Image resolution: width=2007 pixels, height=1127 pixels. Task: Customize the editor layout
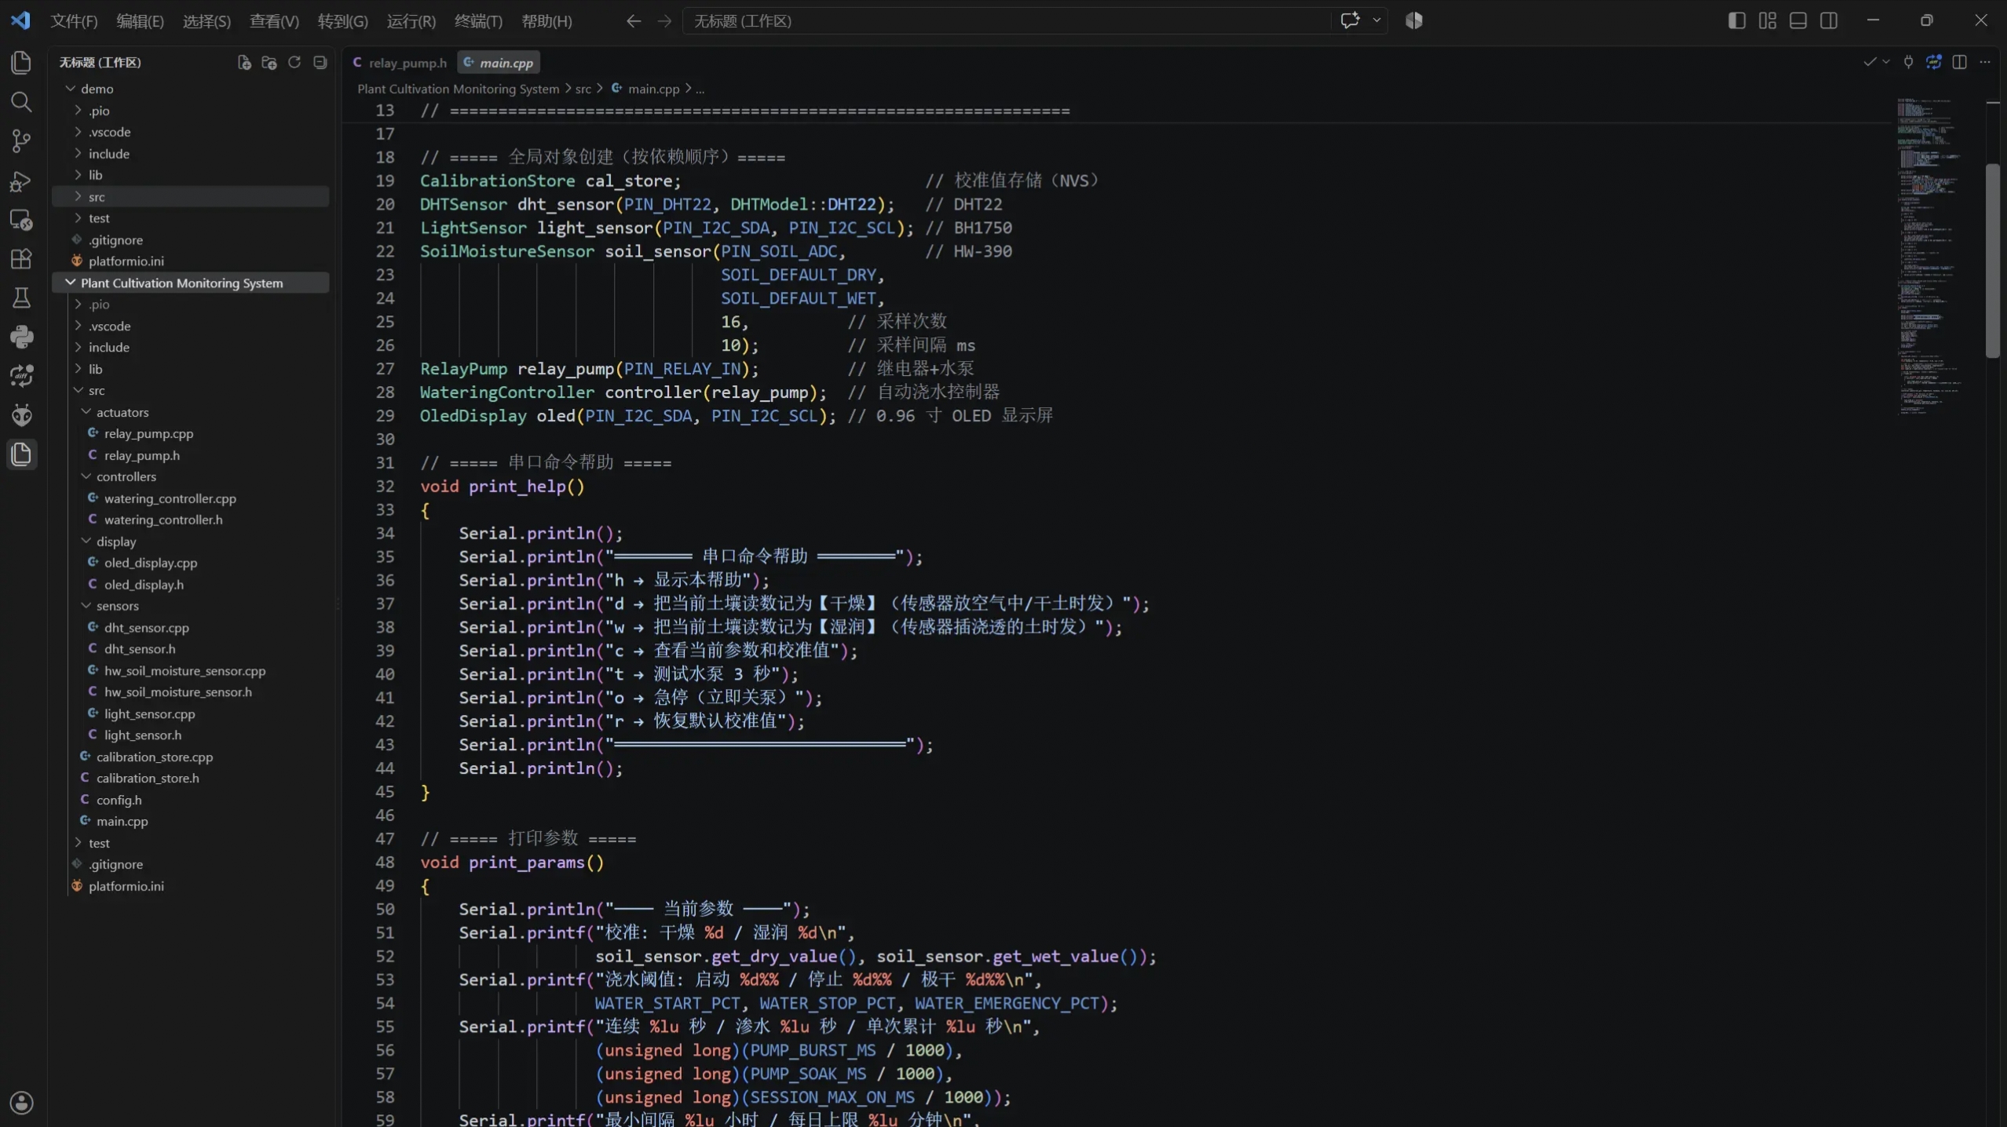coord(1768,20)
